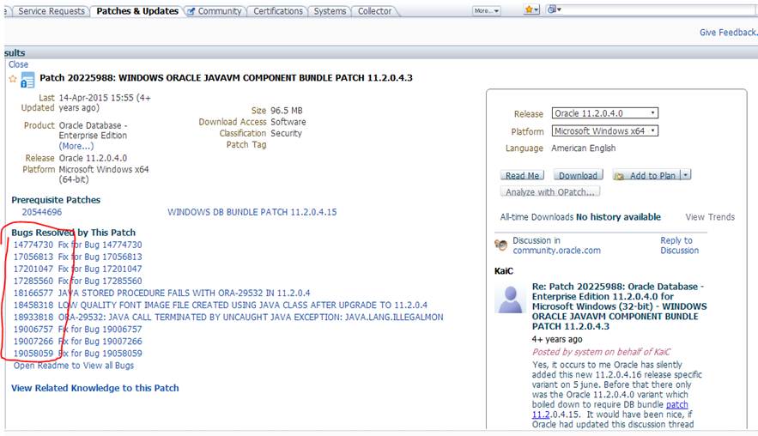Open bug 18166577 link
This screenshot has height=436, width=758.
[x=33, y=293]
